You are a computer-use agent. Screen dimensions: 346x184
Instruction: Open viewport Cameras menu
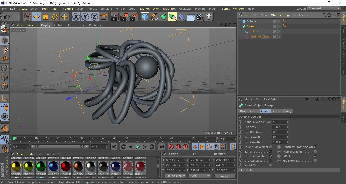pos(32,25)
